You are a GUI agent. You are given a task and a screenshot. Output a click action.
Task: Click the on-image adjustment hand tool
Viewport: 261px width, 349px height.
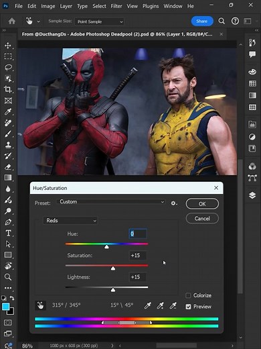pyautogui.click(x=40, y=305)
